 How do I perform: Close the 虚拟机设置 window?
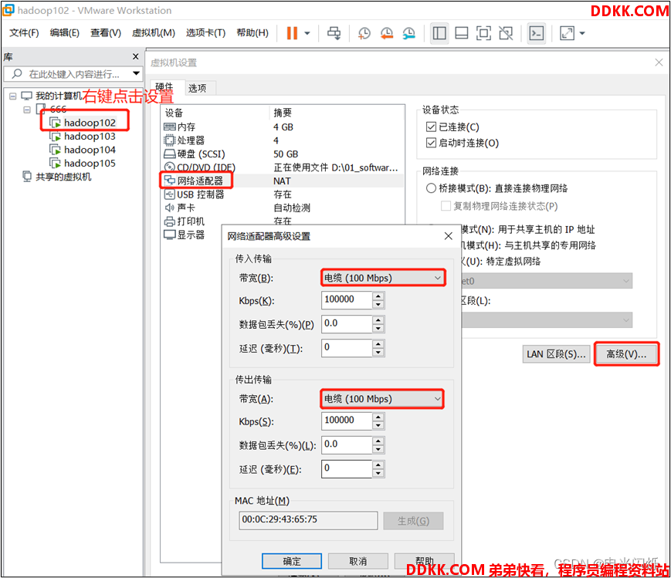[659, 63]
